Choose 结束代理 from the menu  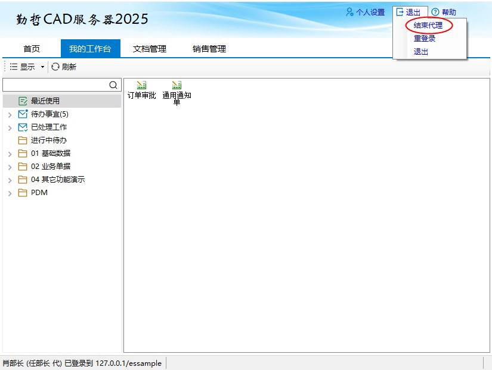[428, 26]
